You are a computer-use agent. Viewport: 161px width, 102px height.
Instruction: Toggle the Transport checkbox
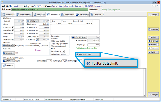(13, 27)
